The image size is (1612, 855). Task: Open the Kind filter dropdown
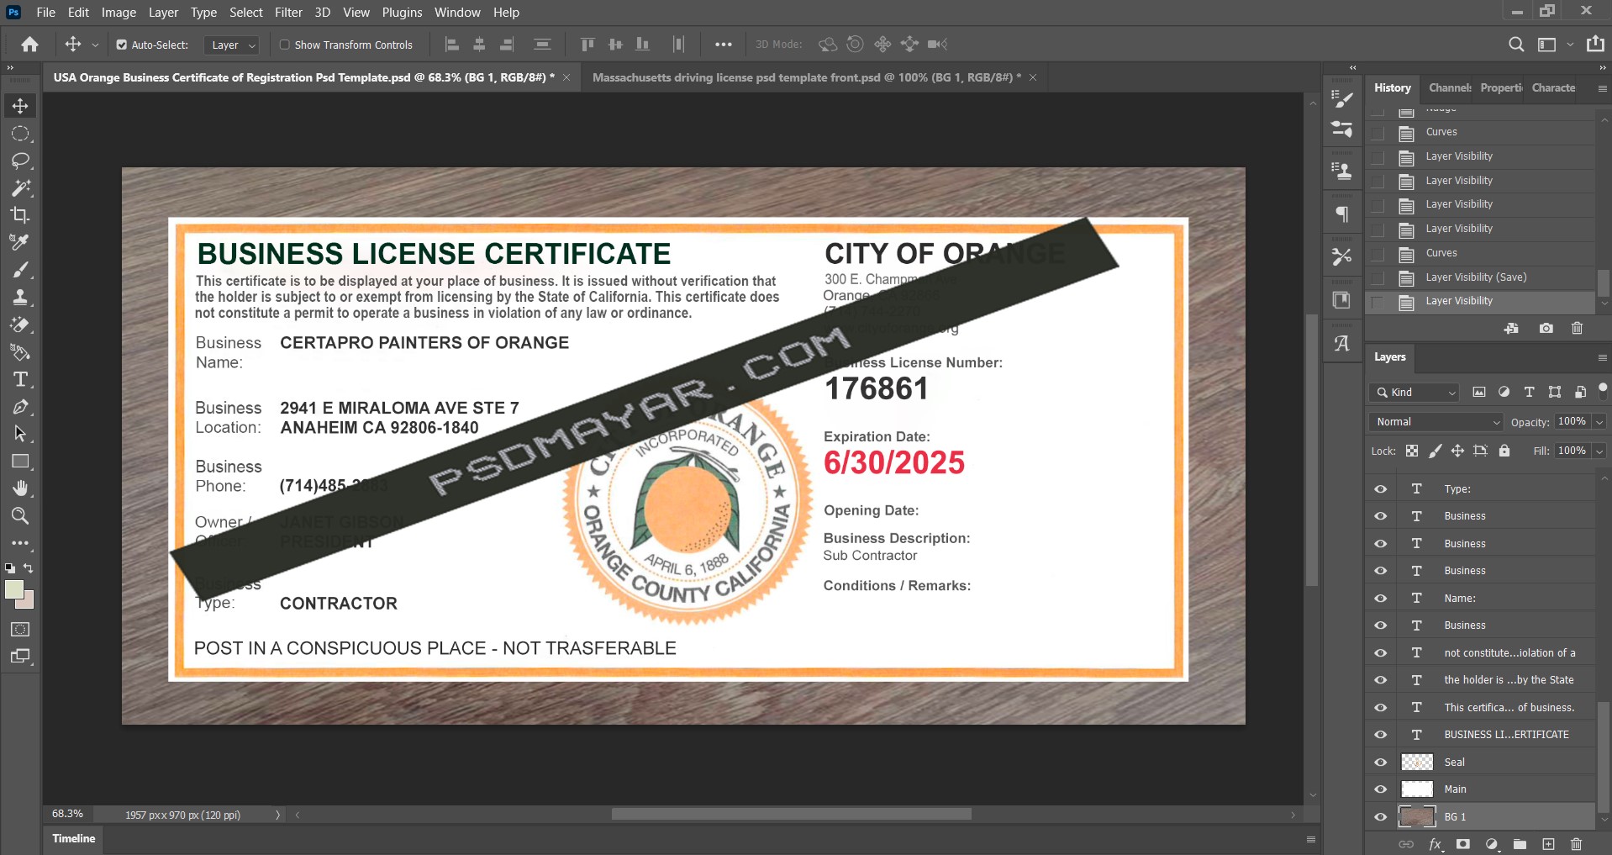coord(1414,393)
